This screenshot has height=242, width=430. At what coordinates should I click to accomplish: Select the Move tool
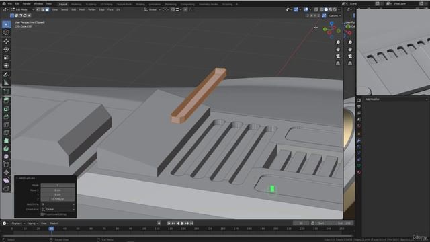[6, 42]
